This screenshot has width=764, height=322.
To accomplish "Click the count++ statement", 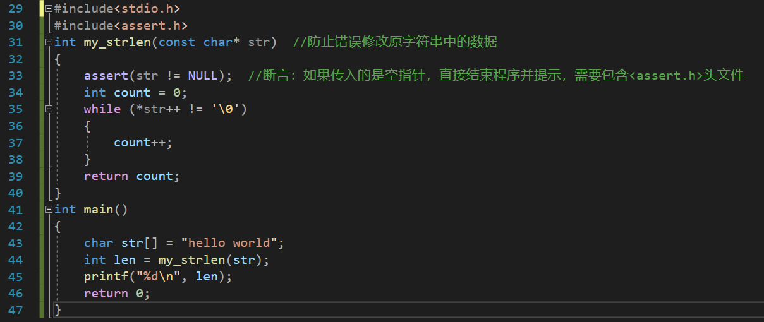I will pos(143,143).
